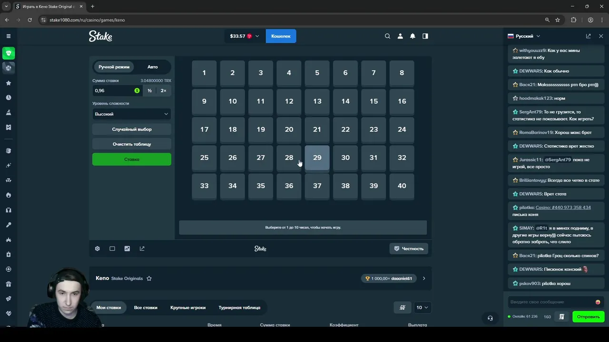This screenshot has height=342, width=609.
Task: Select Keno number 8 tile
Action: coord(402,73)
